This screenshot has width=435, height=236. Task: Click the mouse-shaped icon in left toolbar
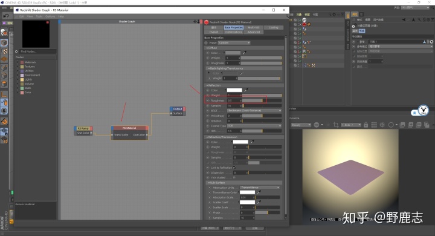click(x=4, y=102)
